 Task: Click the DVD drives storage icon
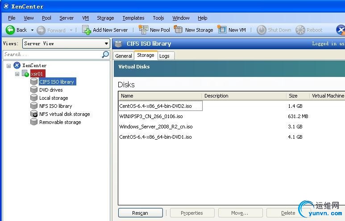tap(34, 89)
